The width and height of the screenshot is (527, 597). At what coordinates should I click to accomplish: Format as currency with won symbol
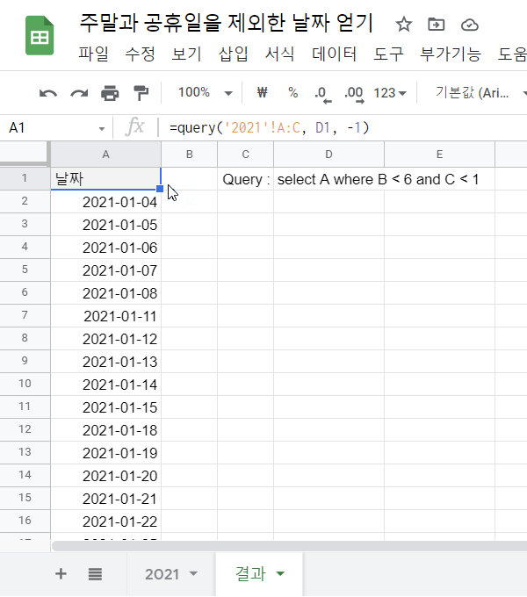[262, 93]
